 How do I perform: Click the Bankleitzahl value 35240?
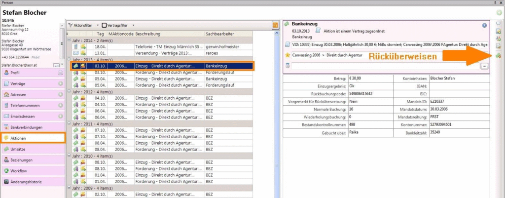click(435, 132)
